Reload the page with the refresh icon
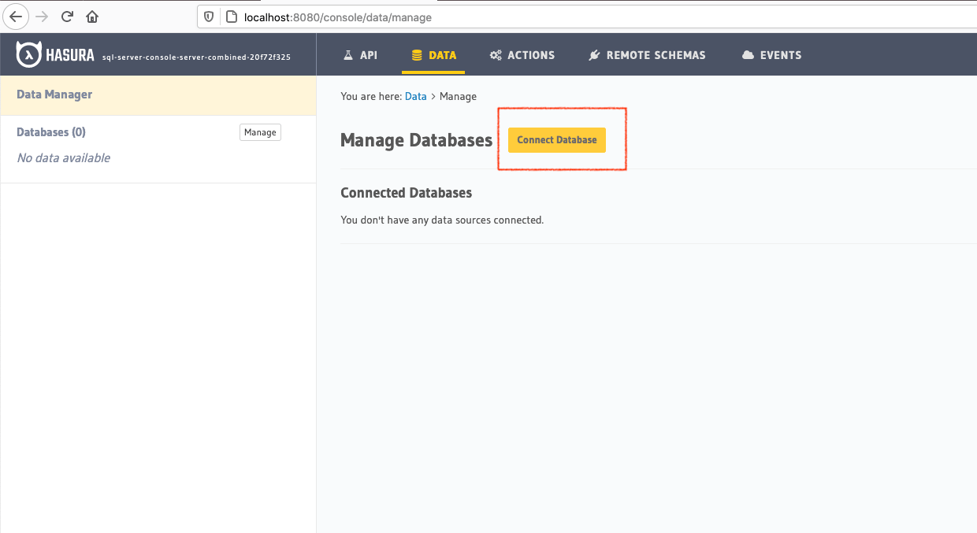Viewport: 977px width, 533px height. pyautogui.click(x=67, y=17)
